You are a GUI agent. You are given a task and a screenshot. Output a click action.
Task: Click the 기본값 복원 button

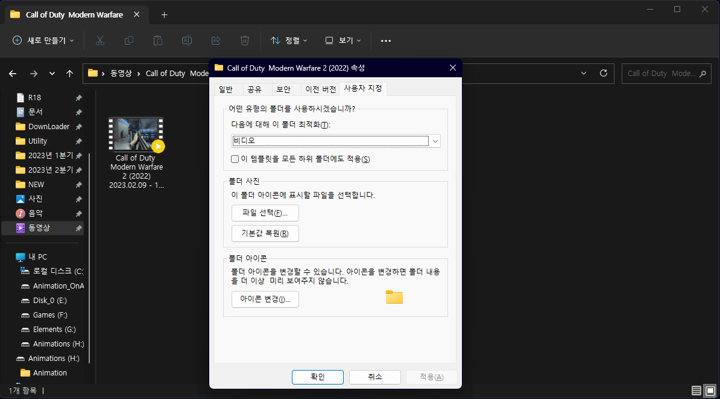coord(265,233)
